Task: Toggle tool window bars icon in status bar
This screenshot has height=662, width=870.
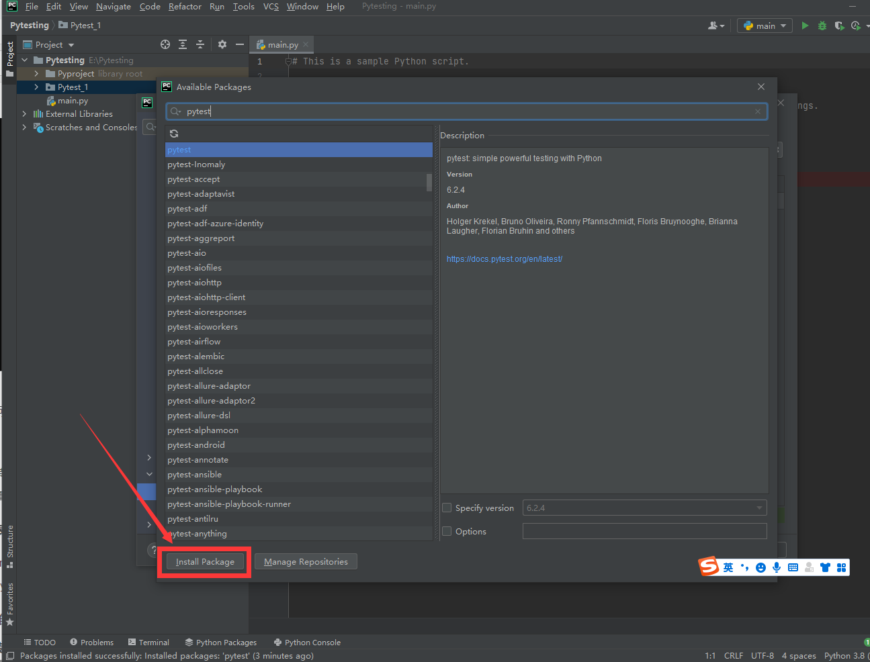Action: [9, 656]
